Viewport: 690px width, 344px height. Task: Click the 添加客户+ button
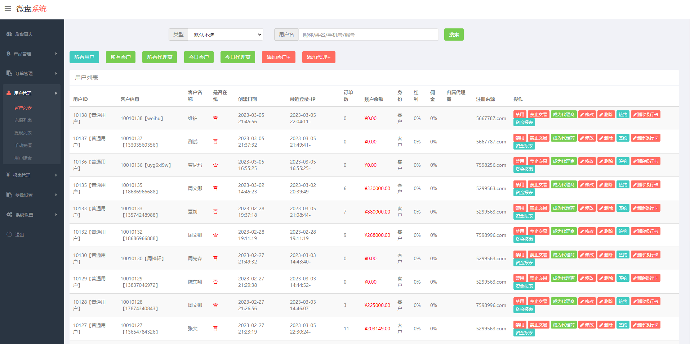coord(278,57)
